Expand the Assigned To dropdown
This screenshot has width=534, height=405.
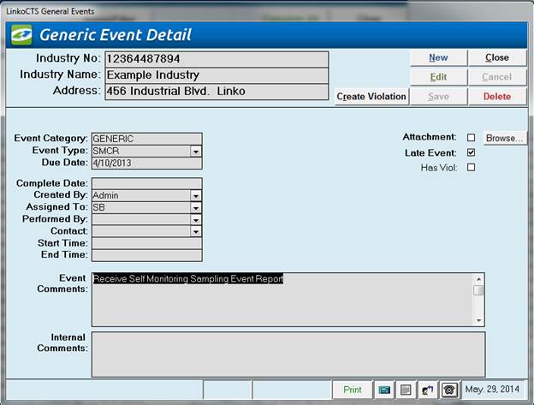click(196, 207)
